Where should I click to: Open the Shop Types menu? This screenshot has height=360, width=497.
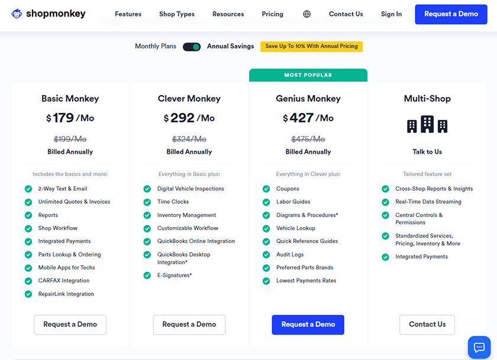(177, 14)
